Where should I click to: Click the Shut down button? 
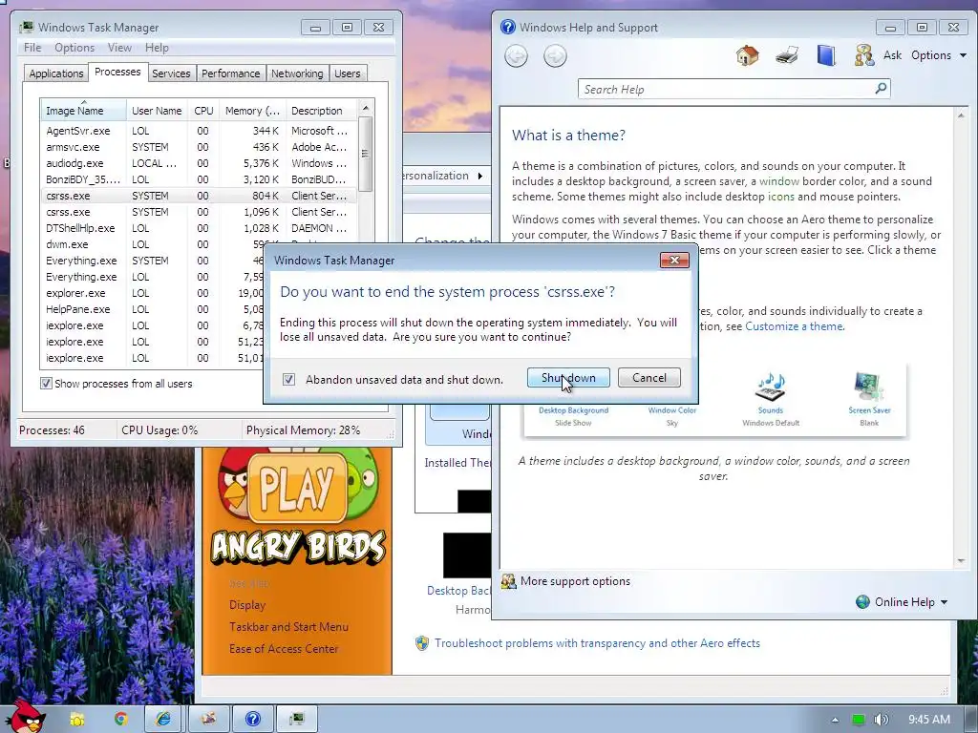(568, 378)
